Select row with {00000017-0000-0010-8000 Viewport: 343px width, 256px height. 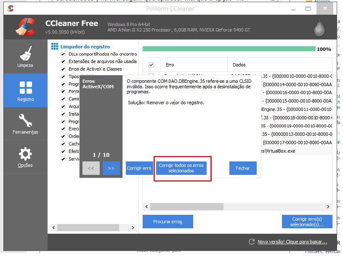[297, 143]
